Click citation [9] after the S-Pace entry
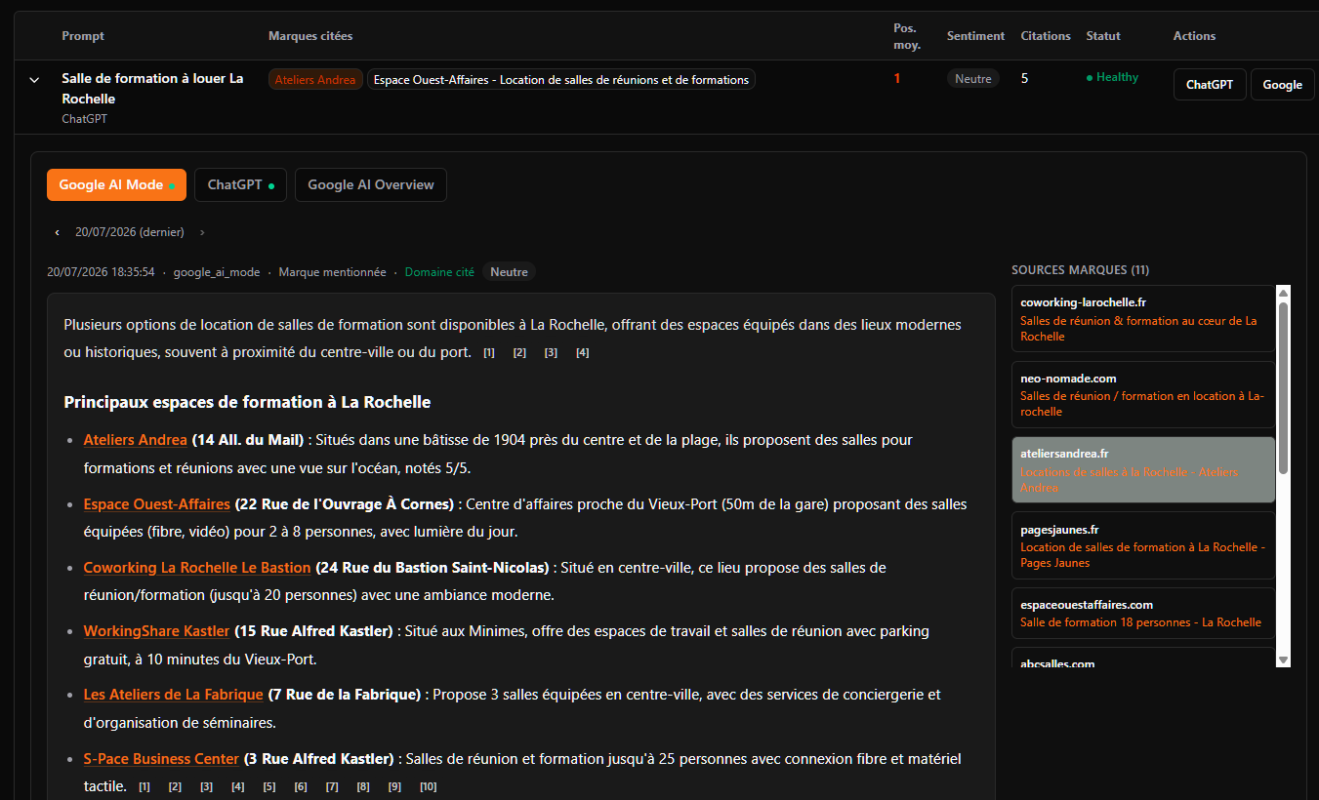1319x800 pixels. point(394,786)
